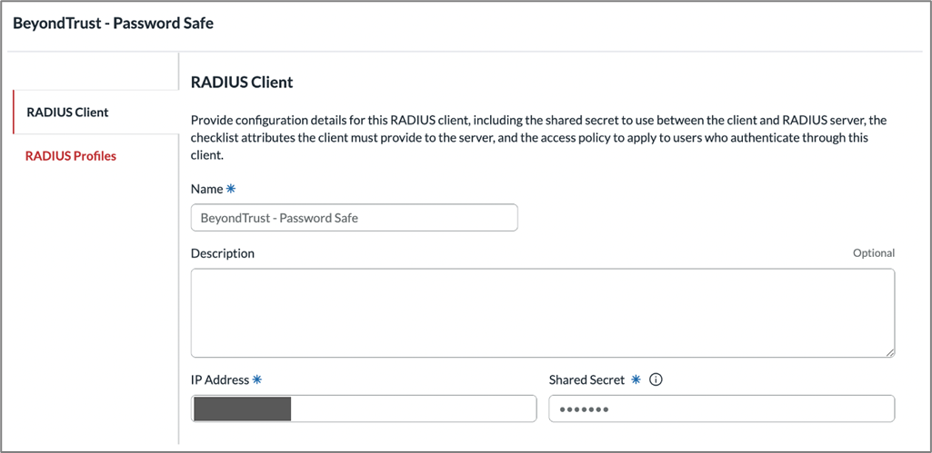The image size is (932, 453).
Task: Click into the Shared Secret password field
Action: (x=721, y=409)
